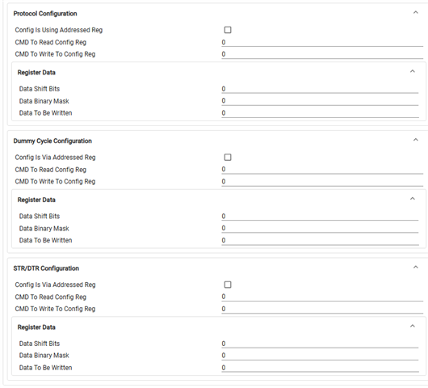Collapse Register Data under STR/DTR Configuration
428x388 pixels.
tap(413, 326)
